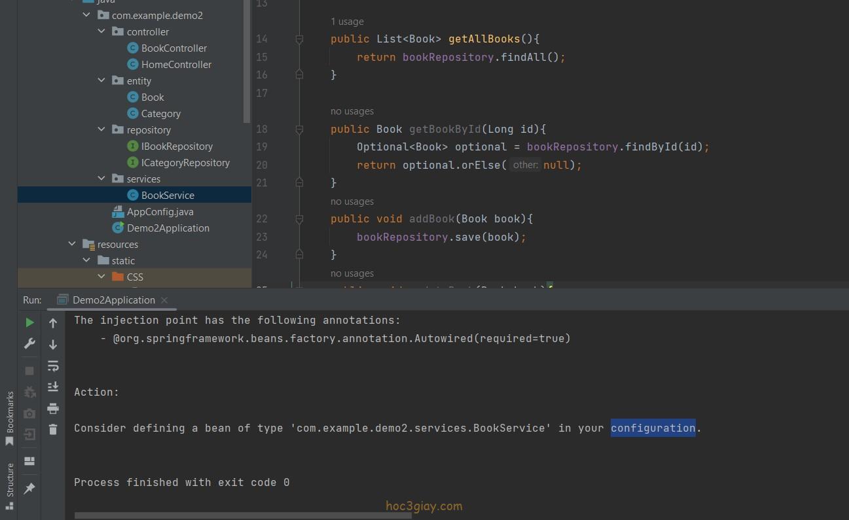Click the layout icon in run sidebar
The width and height of the screenshot is (849, 520).
[x=29, y=460]
